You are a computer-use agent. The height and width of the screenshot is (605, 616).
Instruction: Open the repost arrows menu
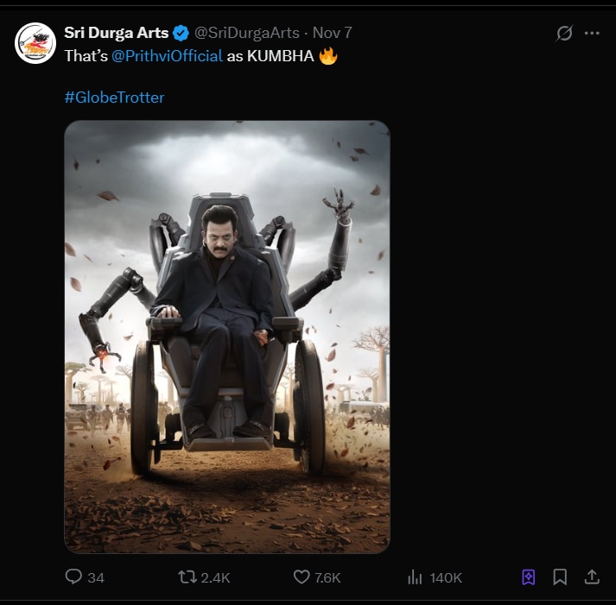[186, 577]
